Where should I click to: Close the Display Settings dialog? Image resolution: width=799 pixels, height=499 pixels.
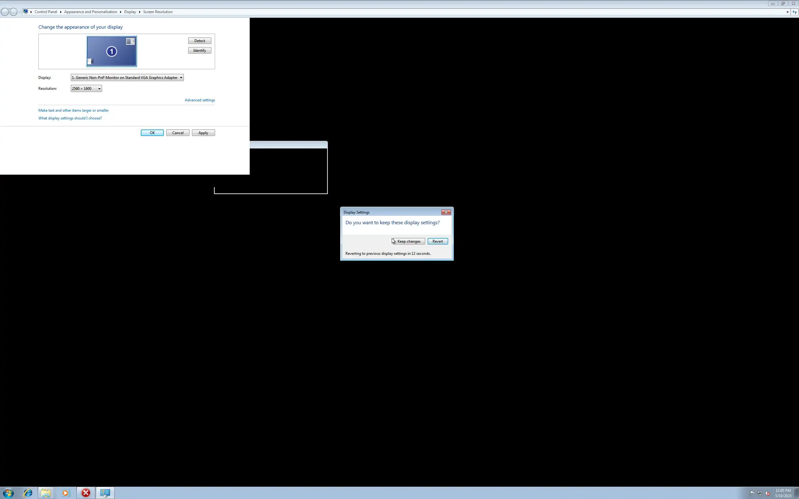tap(446, 212)
